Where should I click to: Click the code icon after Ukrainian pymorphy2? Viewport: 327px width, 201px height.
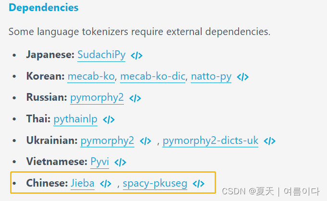145,141
